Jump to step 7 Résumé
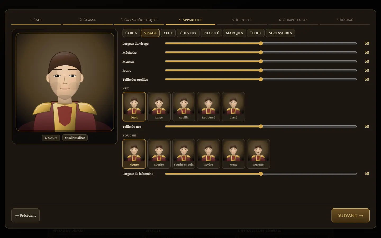Screen dimensions: 381x238 [x=345, y=20]
